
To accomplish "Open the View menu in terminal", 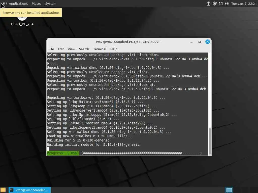I will pos(71,49).
